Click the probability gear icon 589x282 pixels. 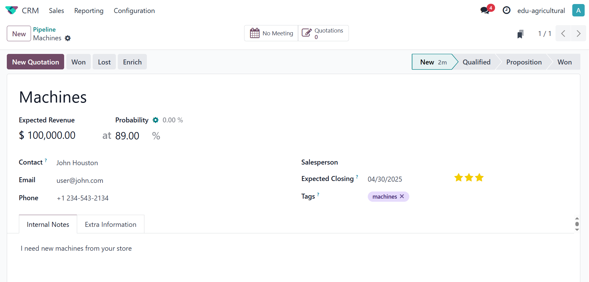pyautogui.click(x=156, y=120)
